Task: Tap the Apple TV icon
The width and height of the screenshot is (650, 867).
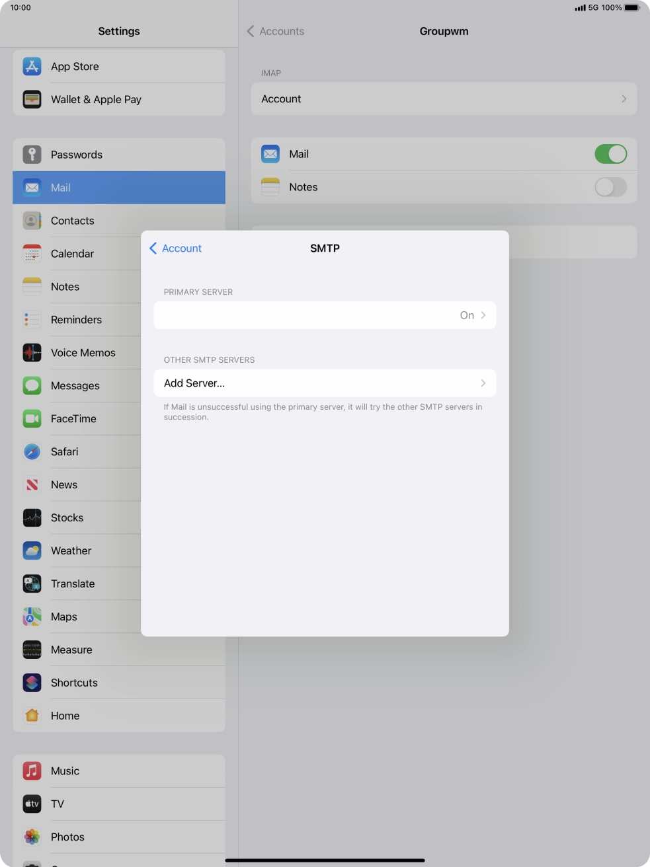Action: pyautogui.click(x=32, y=804)
